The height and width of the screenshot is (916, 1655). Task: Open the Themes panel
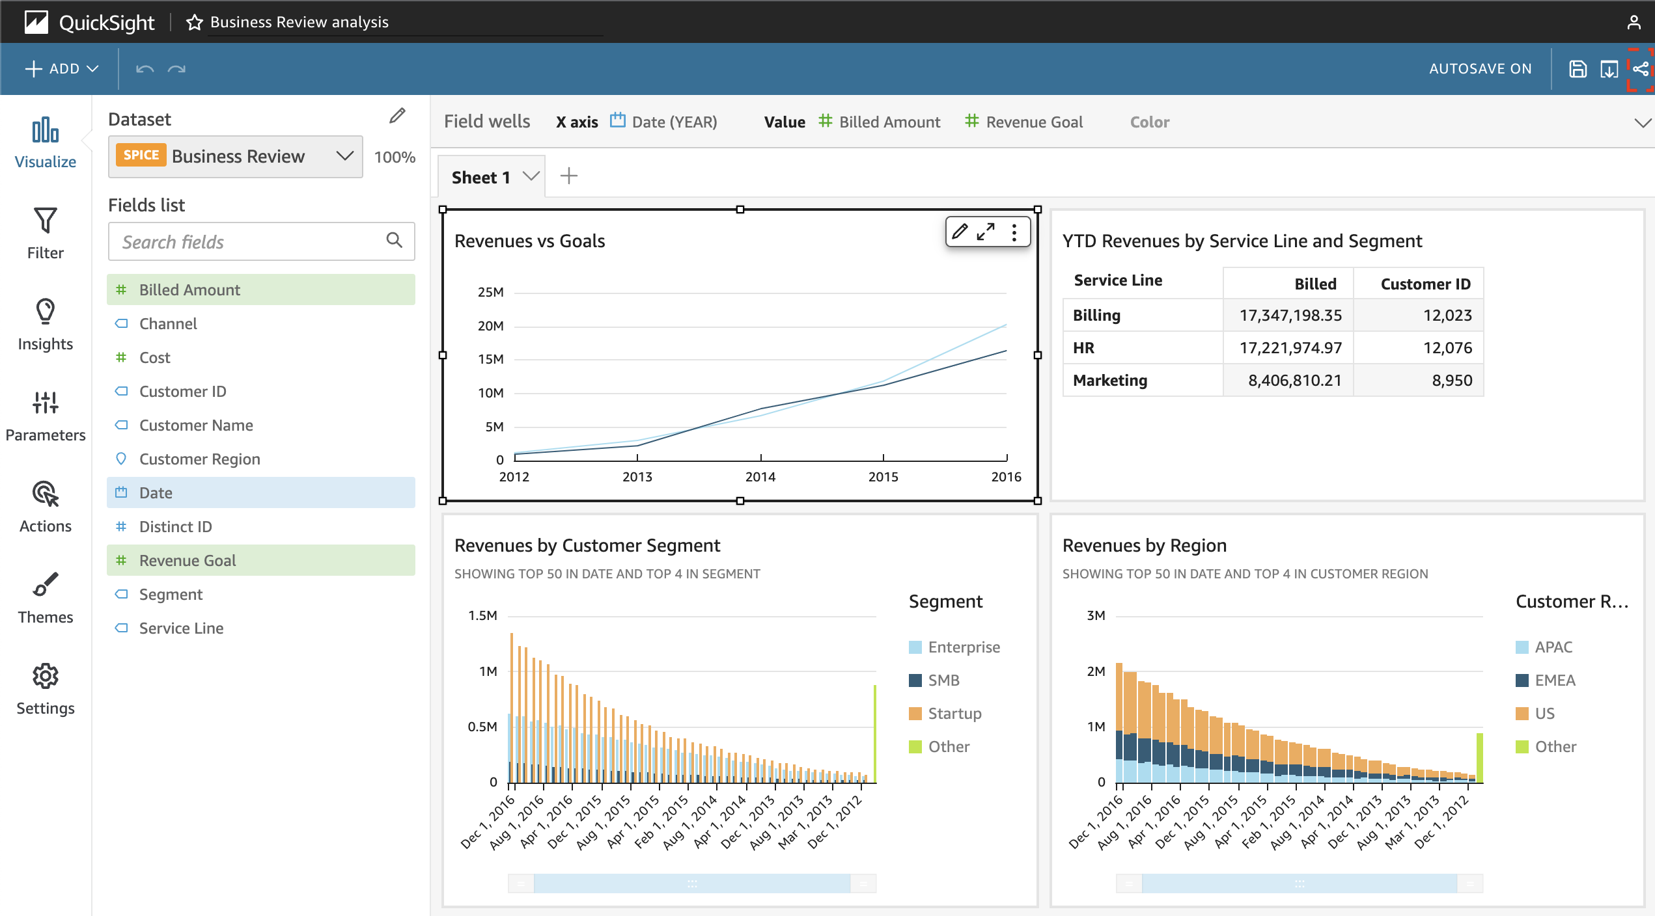[46, 599]
